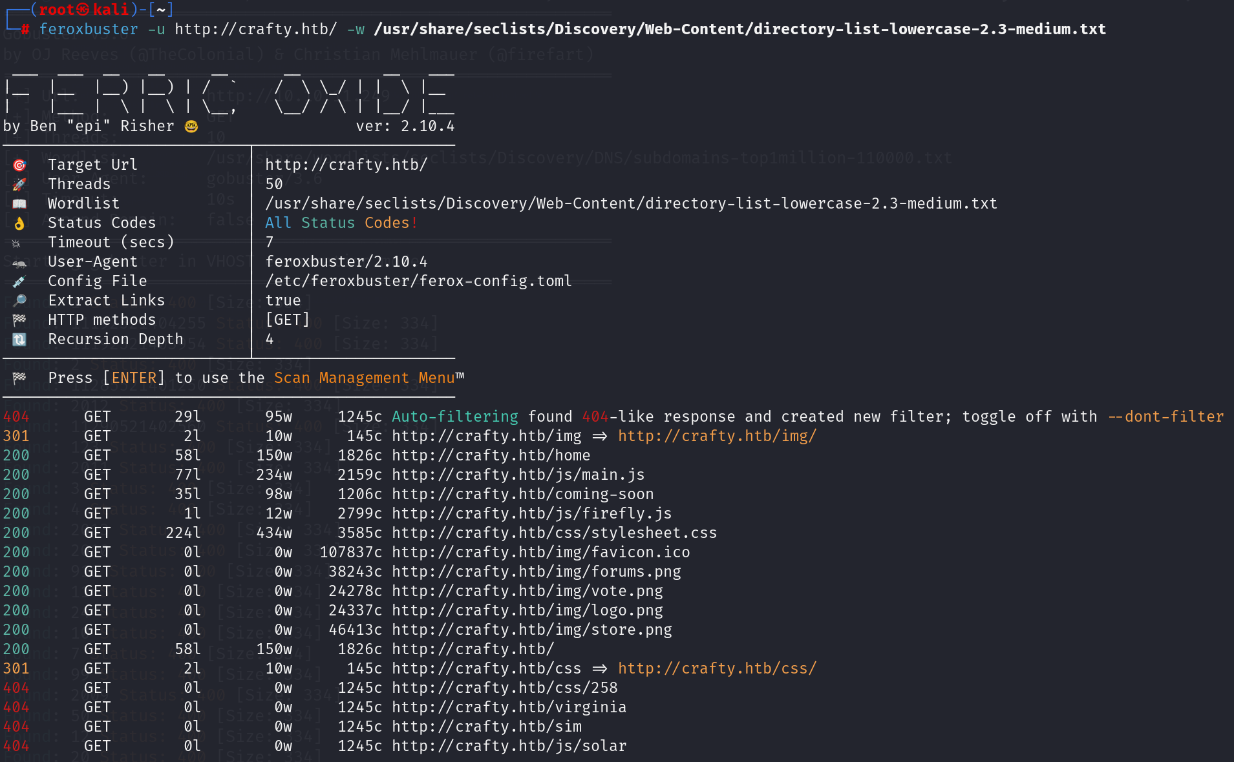
Task: Click the 107837c size in favicon.ico row
Action: click(x=351, y=552)
